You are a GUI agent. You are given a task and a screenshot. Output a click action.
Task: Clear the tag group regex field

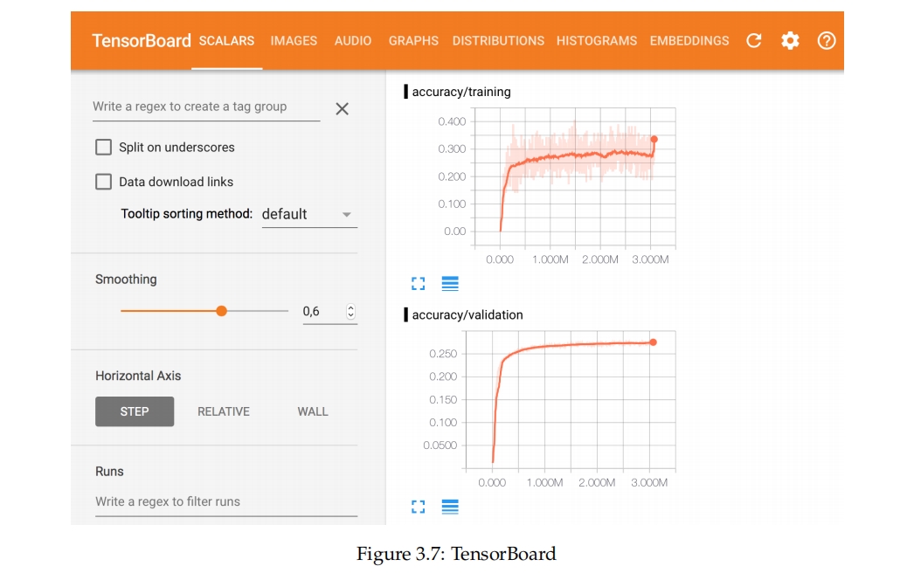(x=342, y=108)
